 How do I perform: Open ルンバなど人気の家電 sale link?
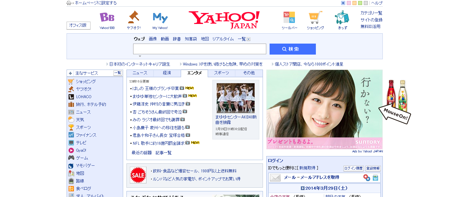tap(196, 179)
